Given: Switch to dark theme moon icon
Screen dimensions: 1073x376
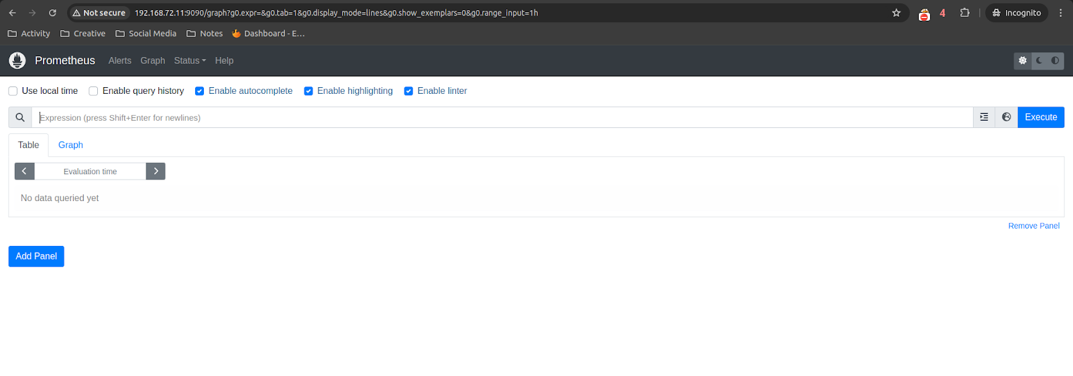Looking at the screenshot, I should [1039, 60].
